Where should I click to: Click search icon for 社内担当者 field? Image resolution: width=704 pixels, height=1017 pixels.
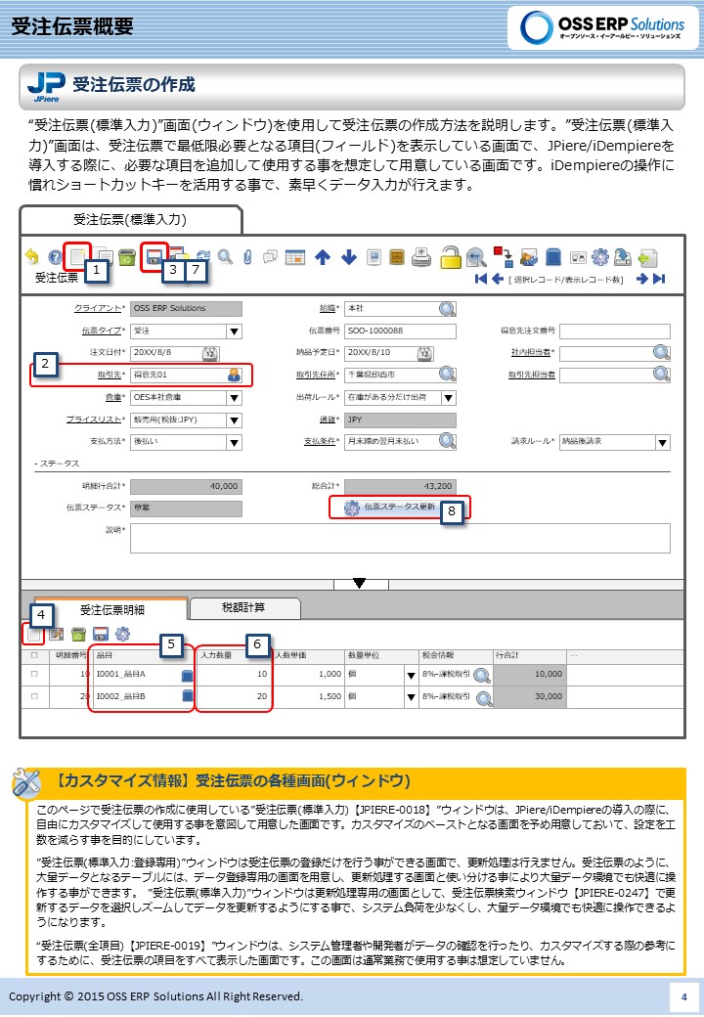(661, 352)
